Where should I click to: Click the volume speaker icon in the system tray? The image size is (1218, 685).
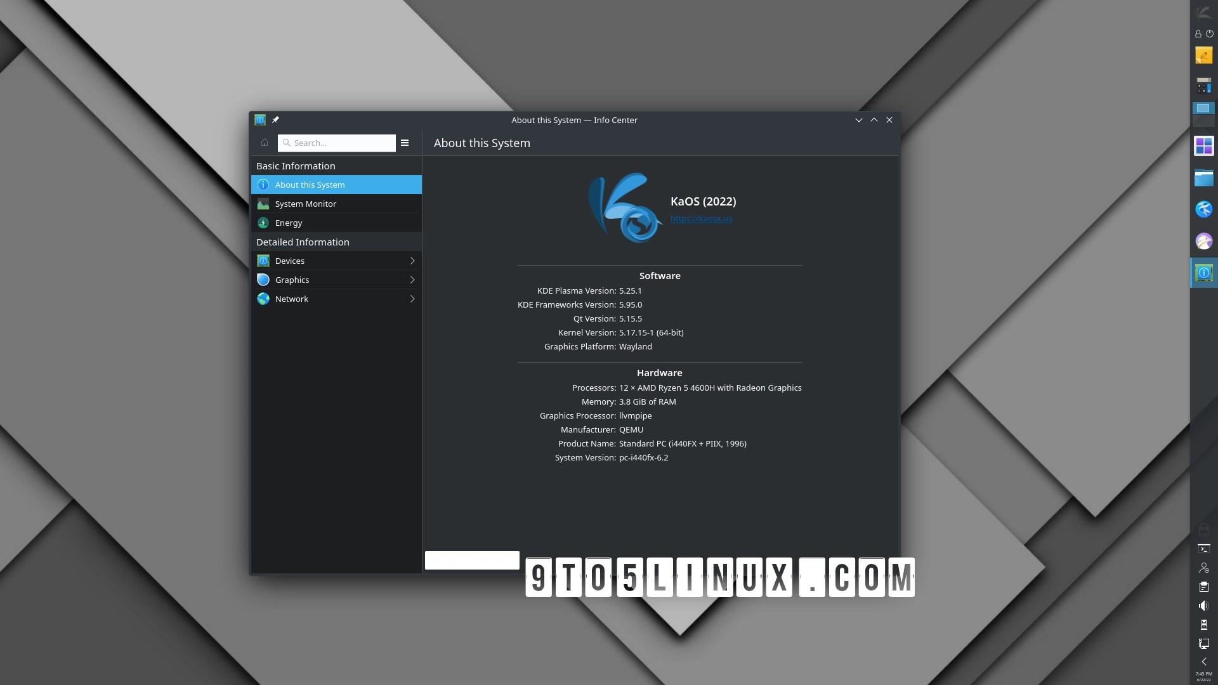(1203, 606)
